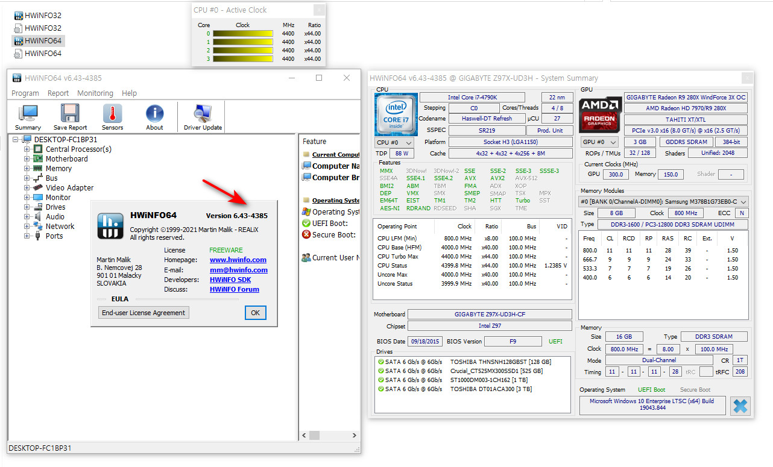
Task: Click the Core 3 clock bar
Action: tap(244, 59)
